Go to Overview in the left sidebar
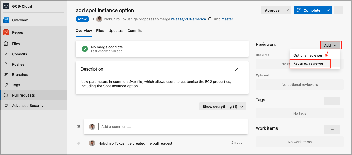 click(x=20, y=20)
